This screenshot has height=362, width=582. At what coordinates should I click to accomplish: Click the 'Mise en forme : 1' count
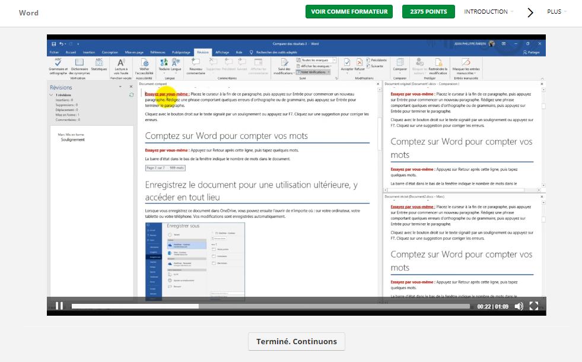68,115
